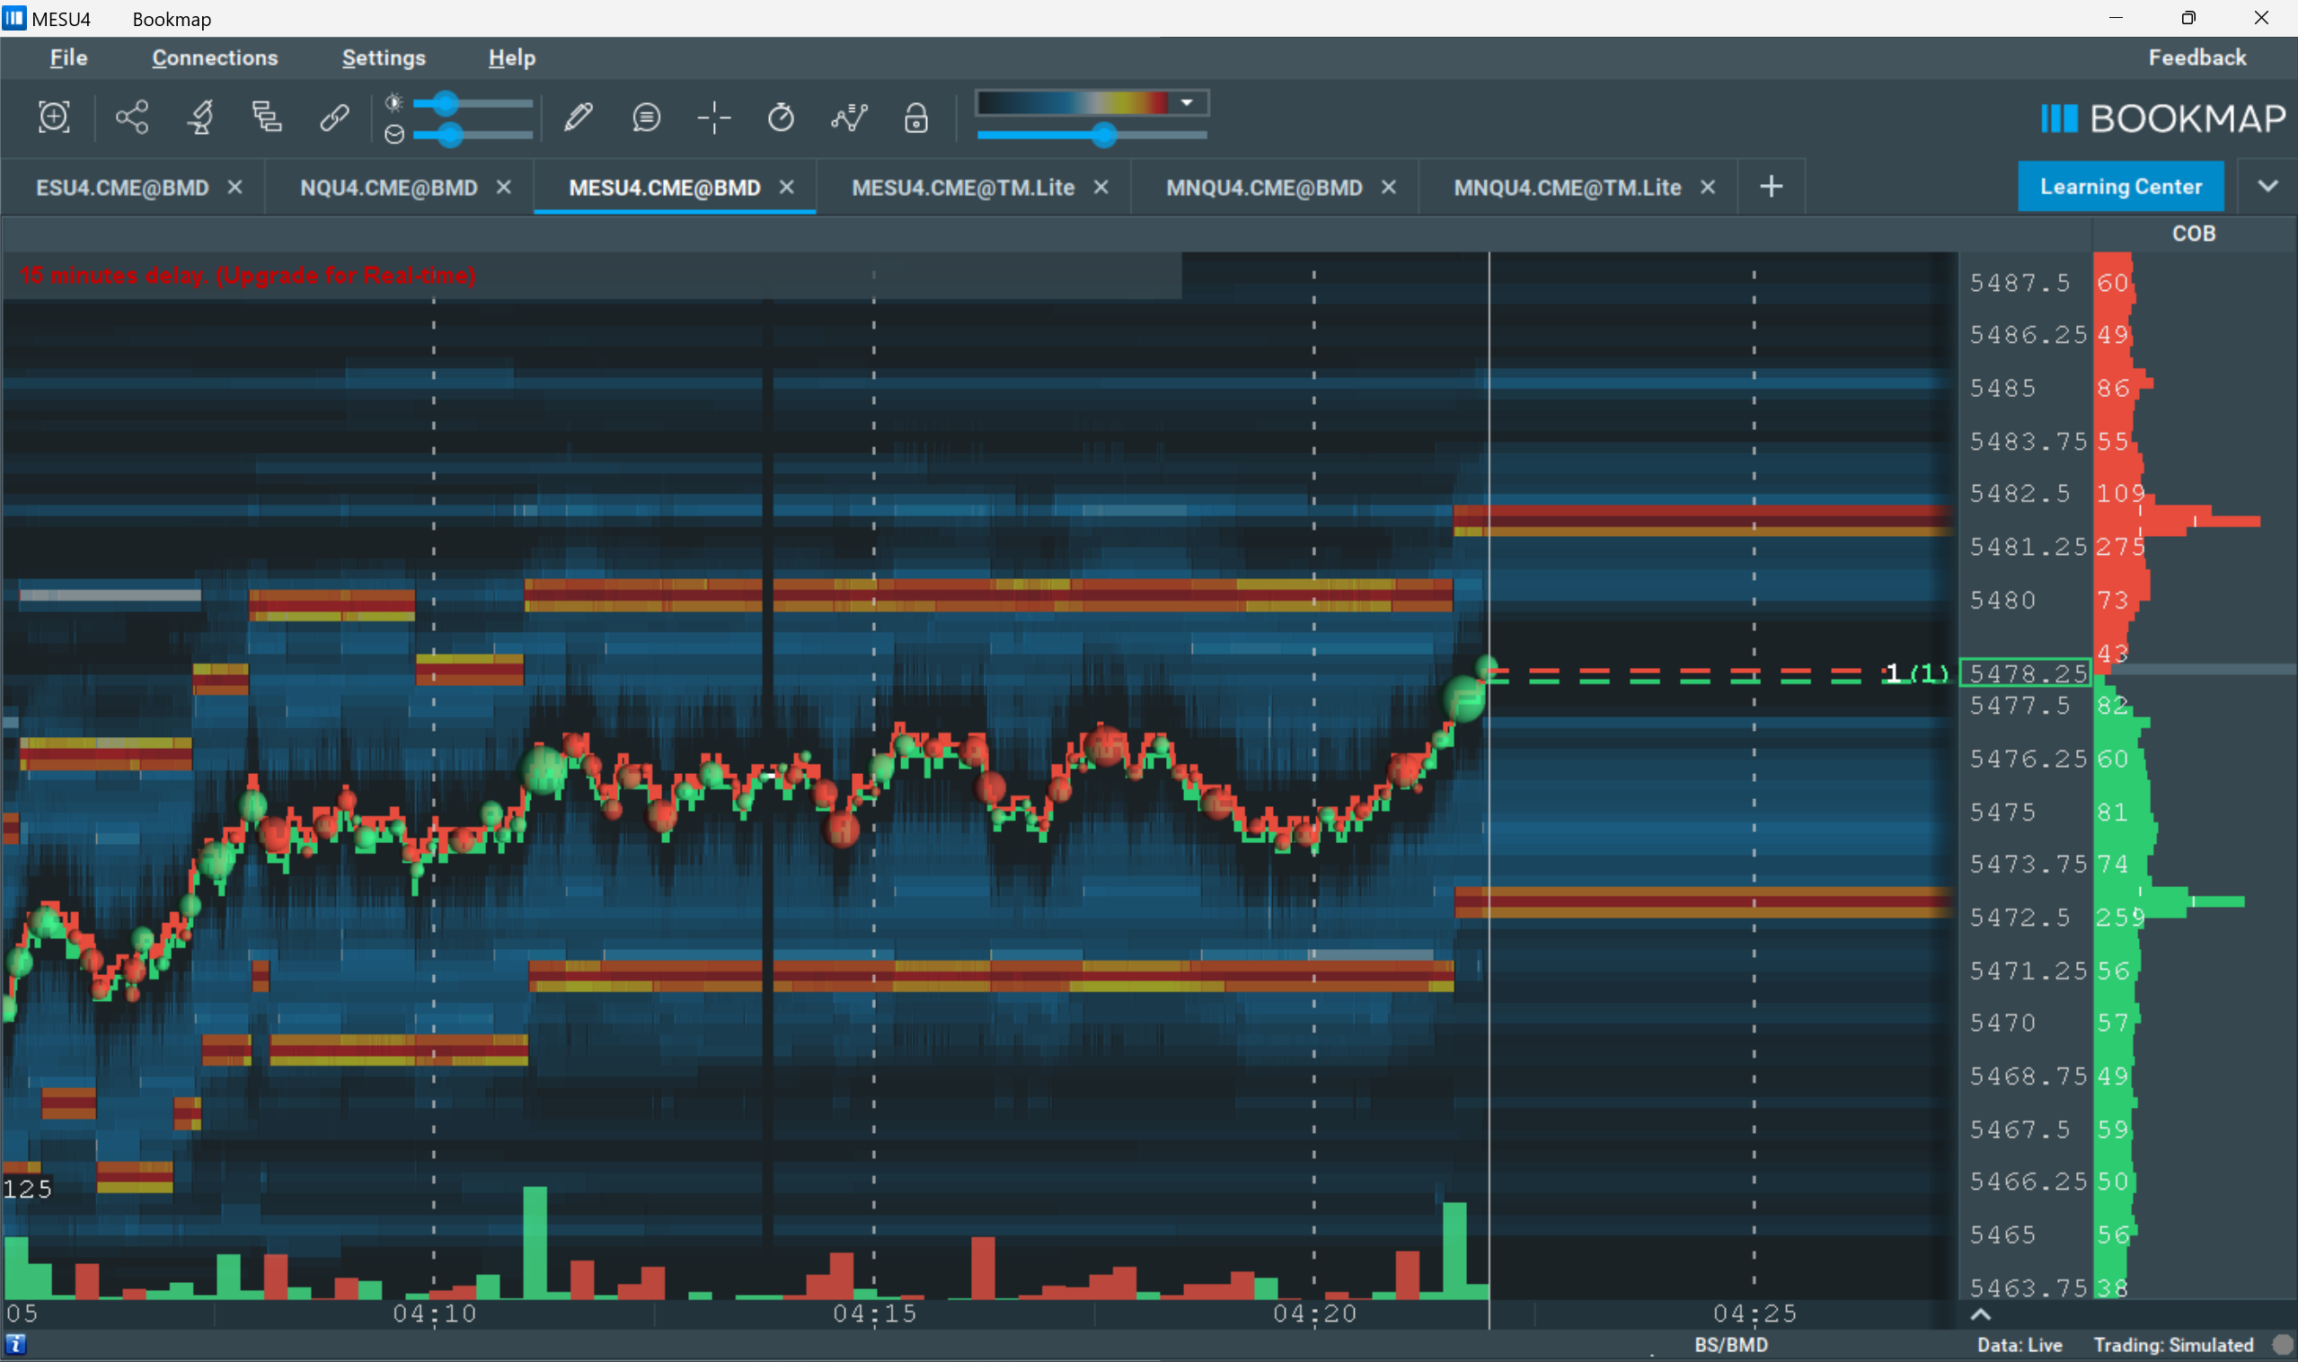Toggle the padlock lock icon

[916, 117]
